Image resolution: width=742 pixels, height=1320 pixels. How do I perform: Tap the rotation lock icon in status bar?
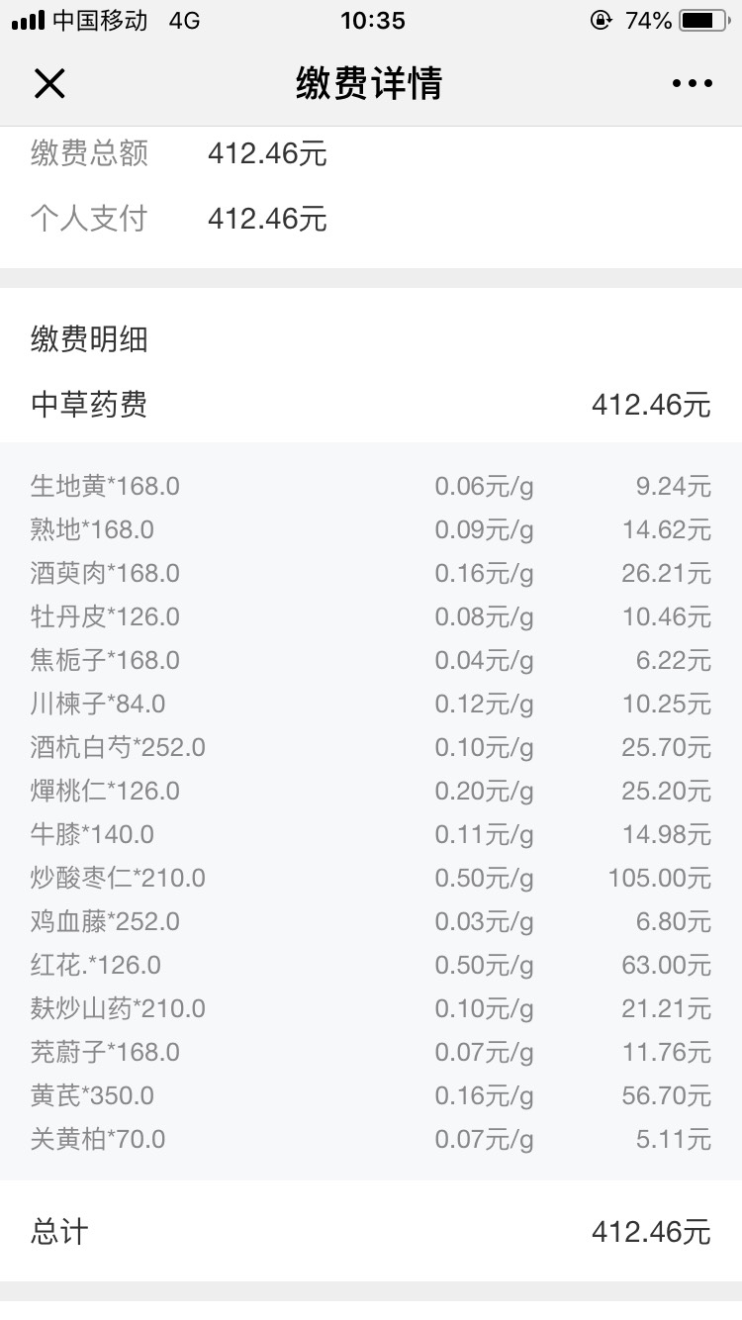pos(601,20)
